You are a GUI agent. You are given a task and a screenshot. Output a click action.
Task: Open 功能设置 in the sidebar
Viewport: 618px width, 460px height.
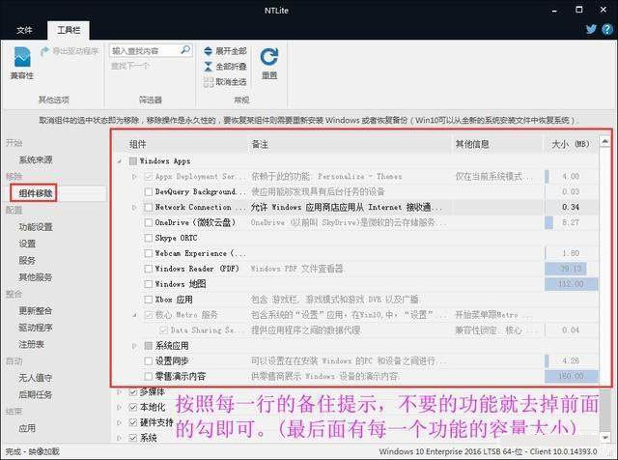point(36,227)
